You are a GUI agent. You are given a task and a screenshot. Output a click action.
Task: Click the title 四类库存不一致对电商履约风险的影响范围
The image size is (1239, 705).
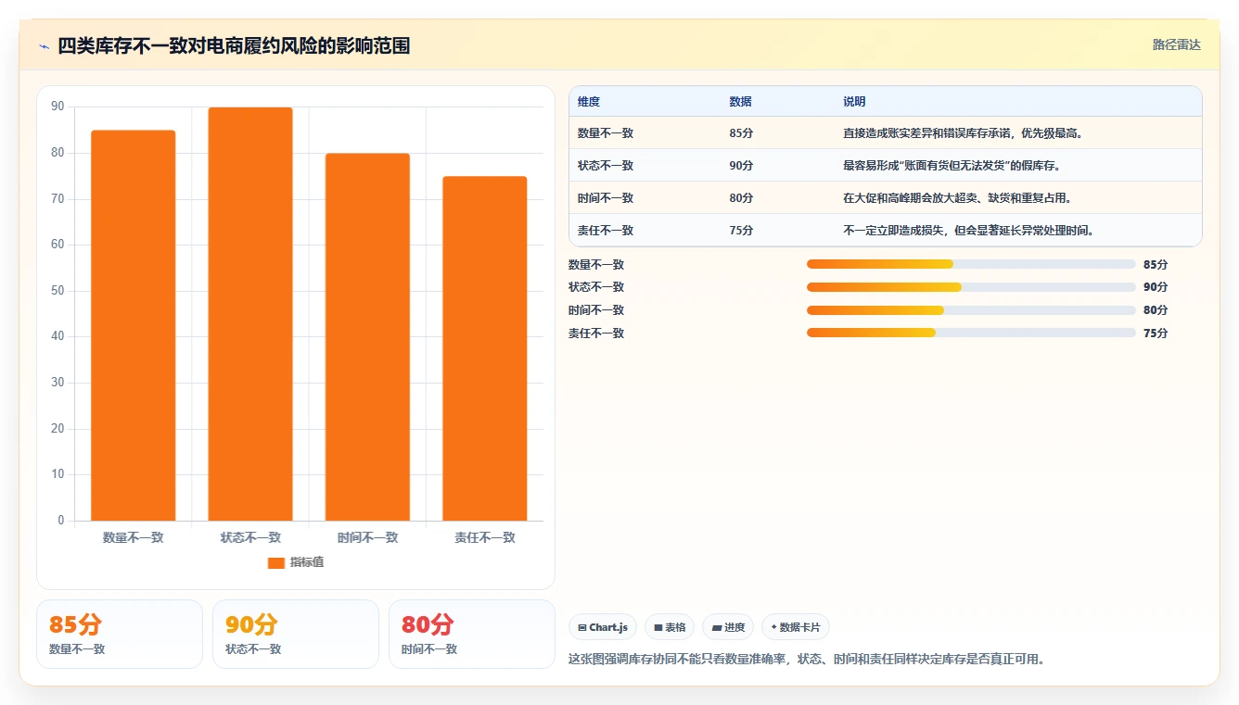click(x=234, y=45)
